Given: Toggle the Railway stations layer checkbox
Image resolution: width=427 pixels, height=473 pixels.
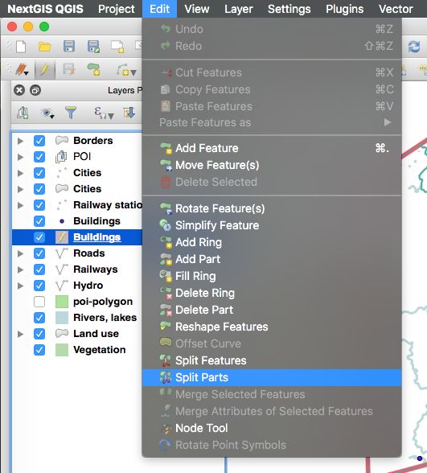Looking at the screenshot, I should [x=39, y=205].
